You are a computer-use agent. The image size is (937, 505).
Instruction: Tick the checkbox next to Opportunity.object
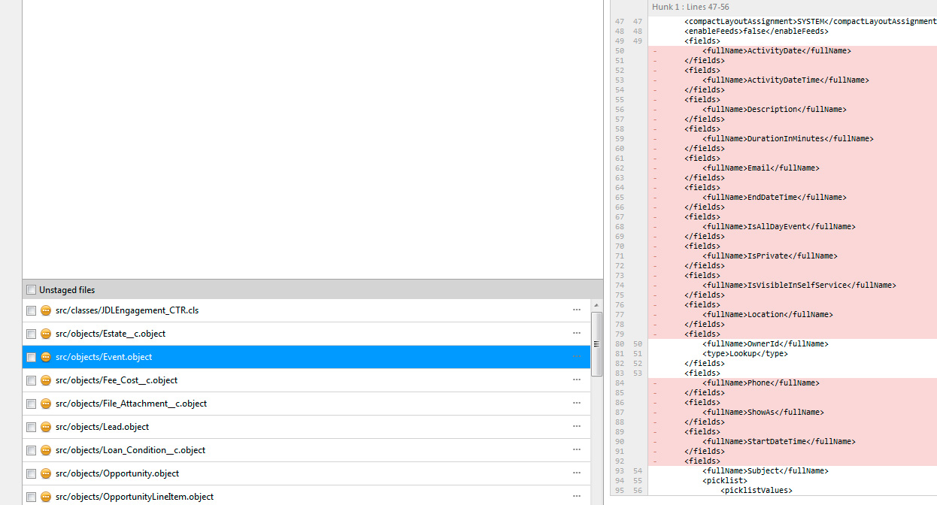click(31, 473)
